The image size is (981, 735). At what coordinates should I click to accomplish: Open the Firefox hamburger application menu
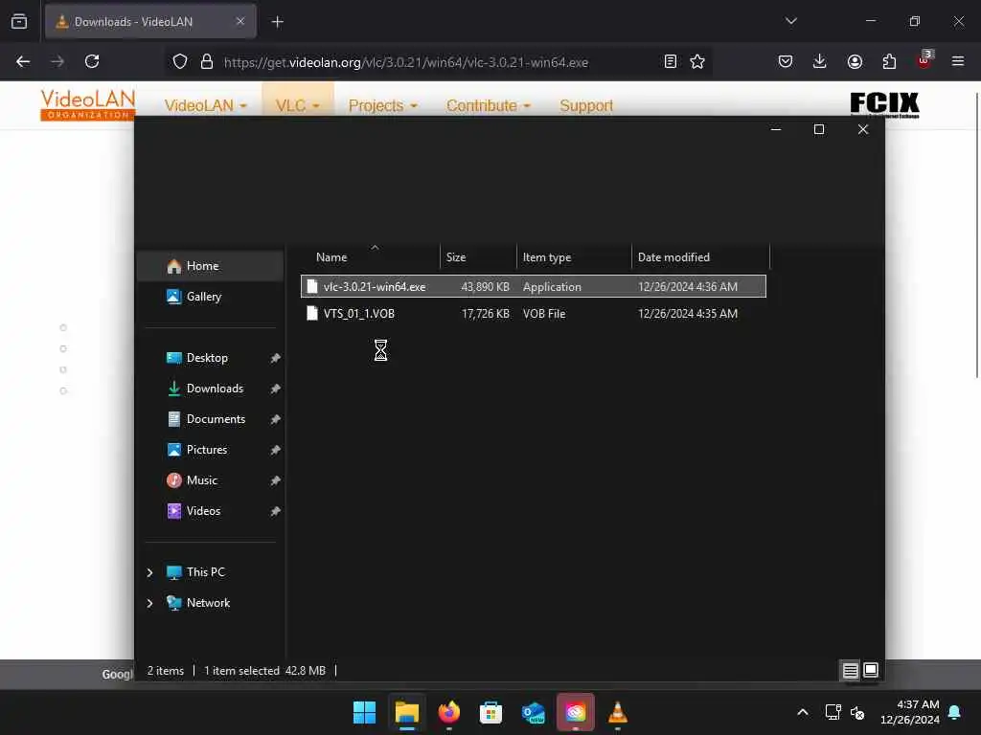pos(958,61)
